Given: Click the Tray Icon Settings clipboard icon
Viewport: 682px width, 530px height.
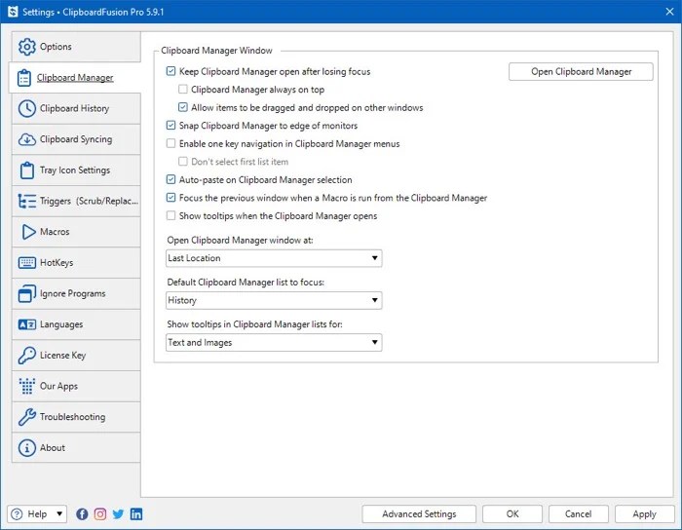Looking at the screenshot, I should (27, 170).
